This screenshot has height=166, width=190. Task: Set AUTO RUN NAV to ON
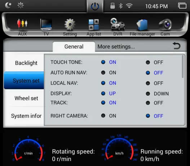(109, 73)
